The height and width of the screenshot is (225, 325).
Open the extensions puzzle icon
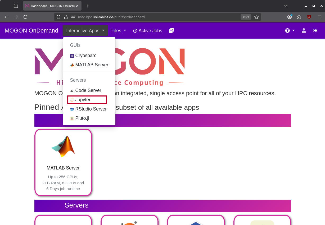[x=299, y=17]
